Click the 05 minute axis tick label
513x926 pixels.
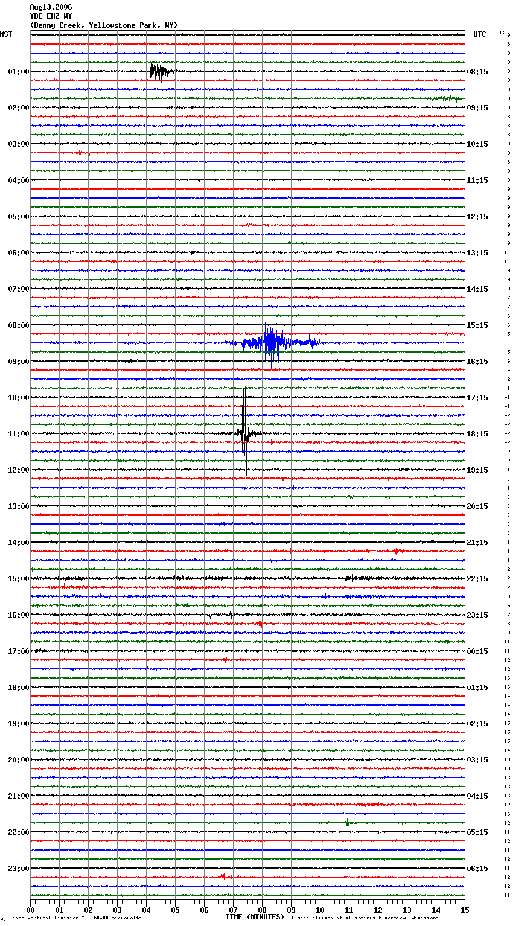point(175,910)
